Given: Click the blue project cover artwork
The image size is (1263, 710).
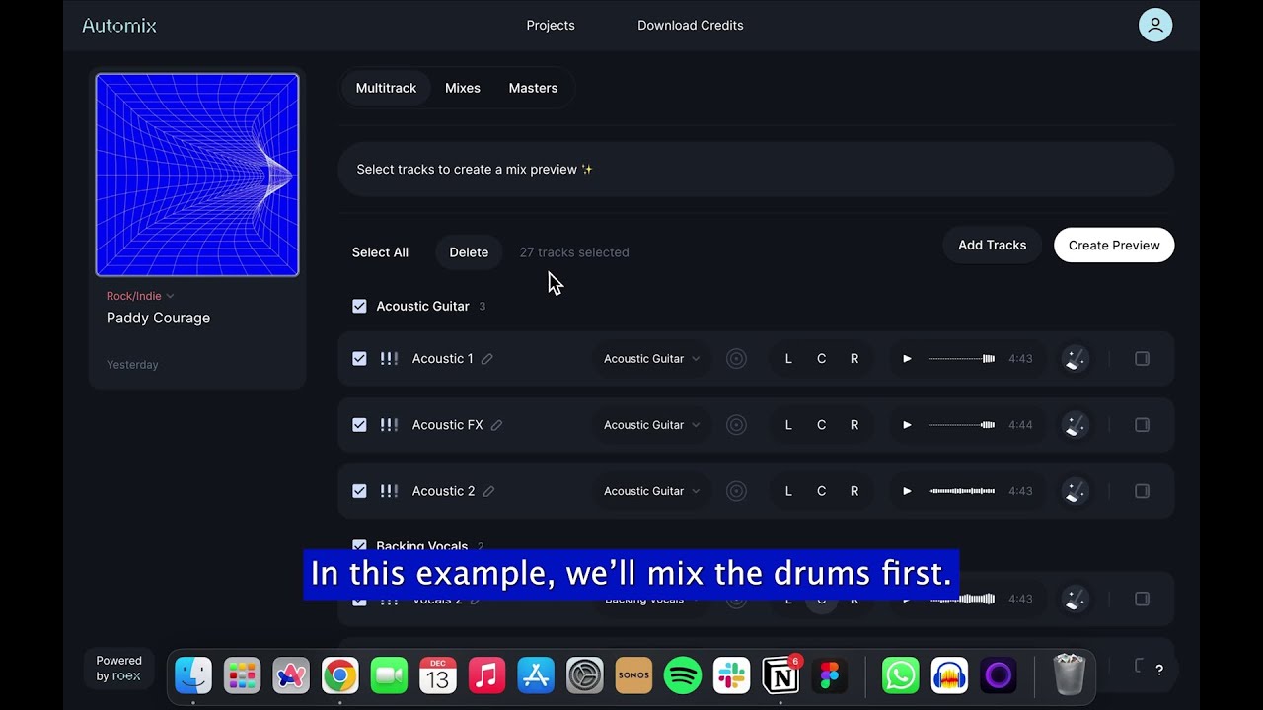Looking at the screenshot, I should click(x=197, y=175).
